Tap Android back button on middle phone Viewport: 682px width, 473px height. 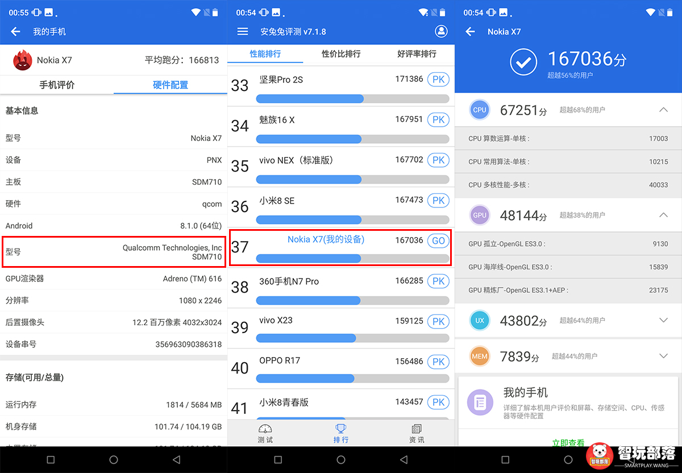tap(404, 459)
